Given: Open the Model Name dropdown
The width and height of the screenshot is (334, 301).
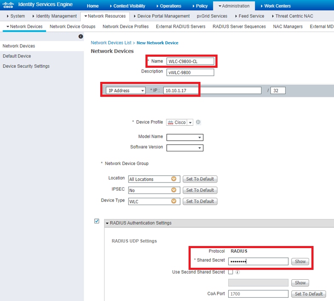Looking at the screenshot, I should pos(185,137).
